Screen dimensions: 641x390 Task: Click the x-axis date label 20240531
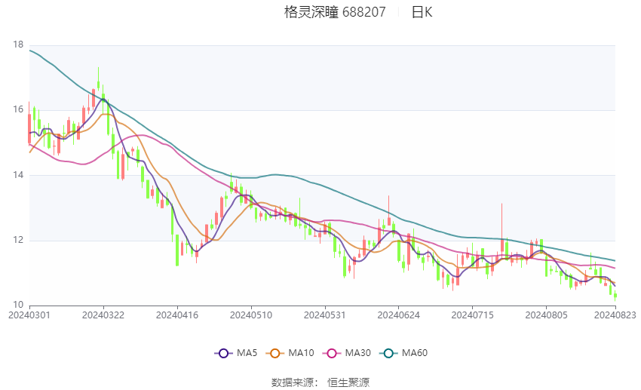[324, 315]
